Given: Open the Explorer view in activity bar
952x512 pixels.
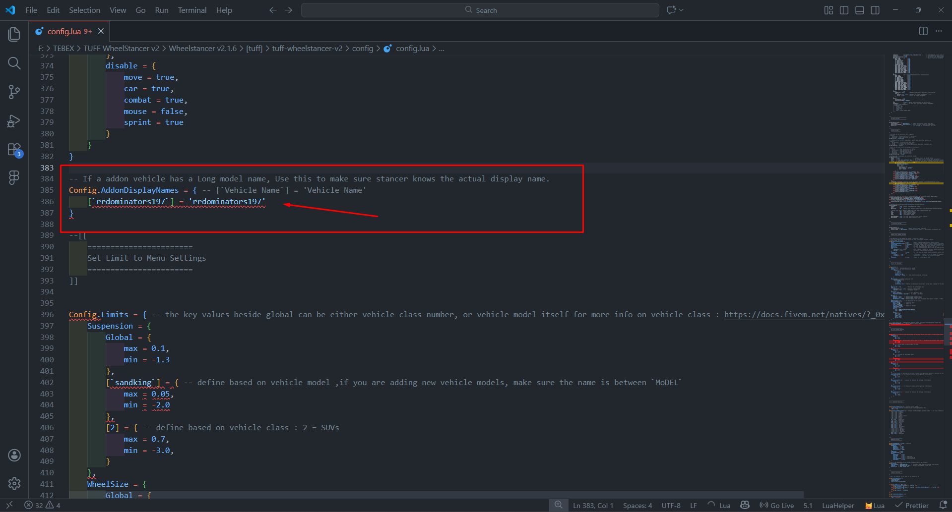Looking at the screenshot, I should tap(14, 34).
